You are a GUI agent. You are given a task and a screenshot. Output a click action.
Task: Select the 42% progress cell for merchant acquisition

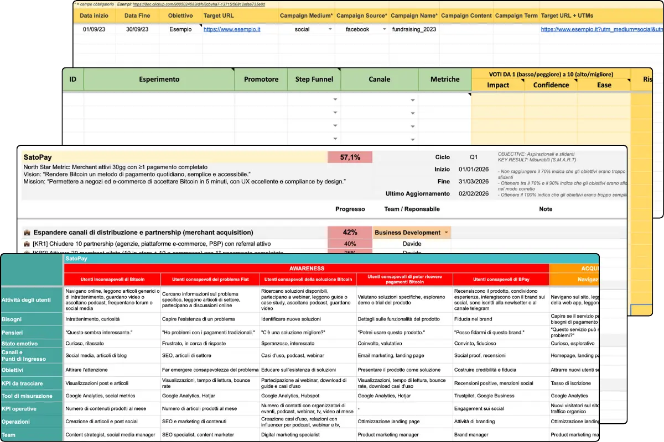pos(350,233)
